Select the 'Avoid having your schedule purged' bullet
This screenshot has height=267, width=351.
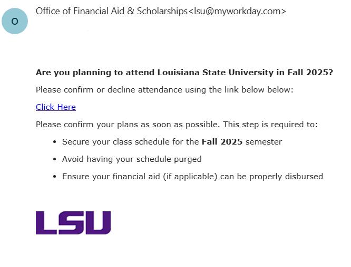(132, 159)
